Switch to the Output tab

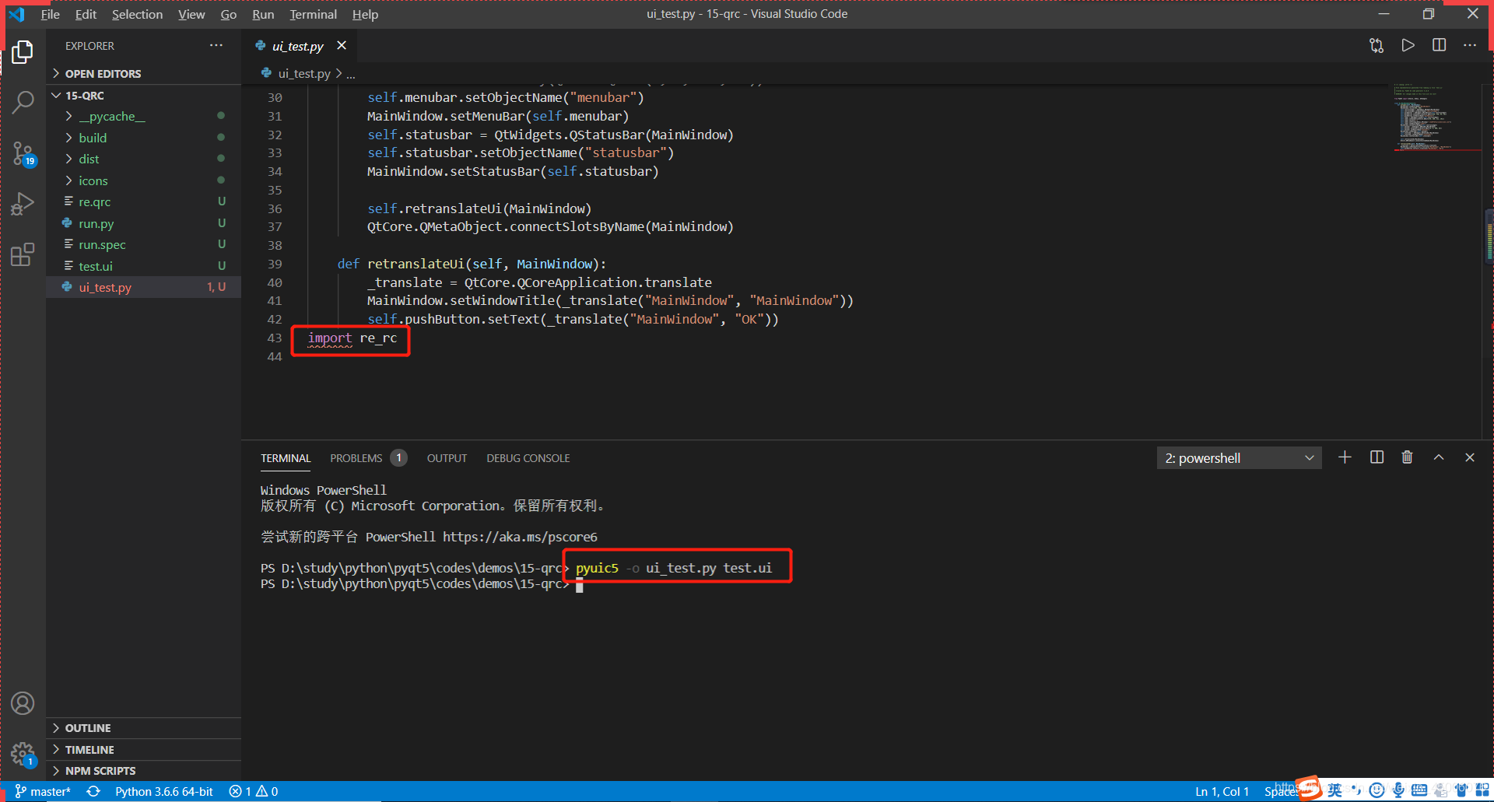tap(447, 458)
